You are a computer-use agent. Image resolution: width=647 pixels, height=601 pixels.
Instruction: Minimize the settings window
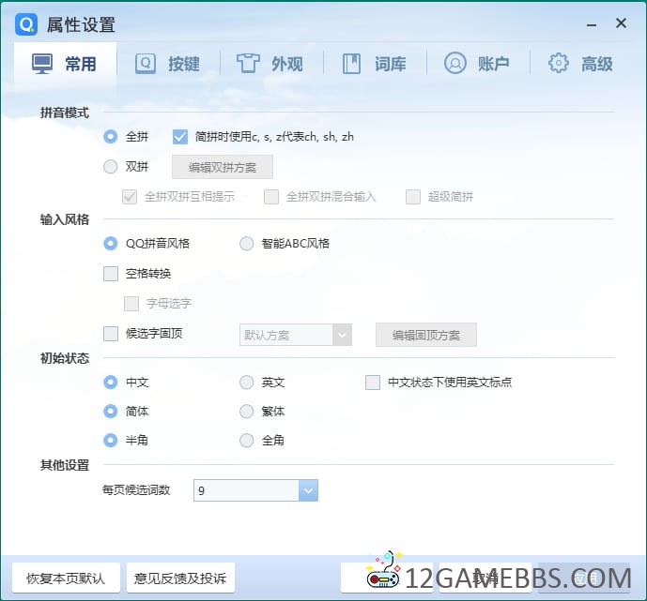[x=591, y=24]
